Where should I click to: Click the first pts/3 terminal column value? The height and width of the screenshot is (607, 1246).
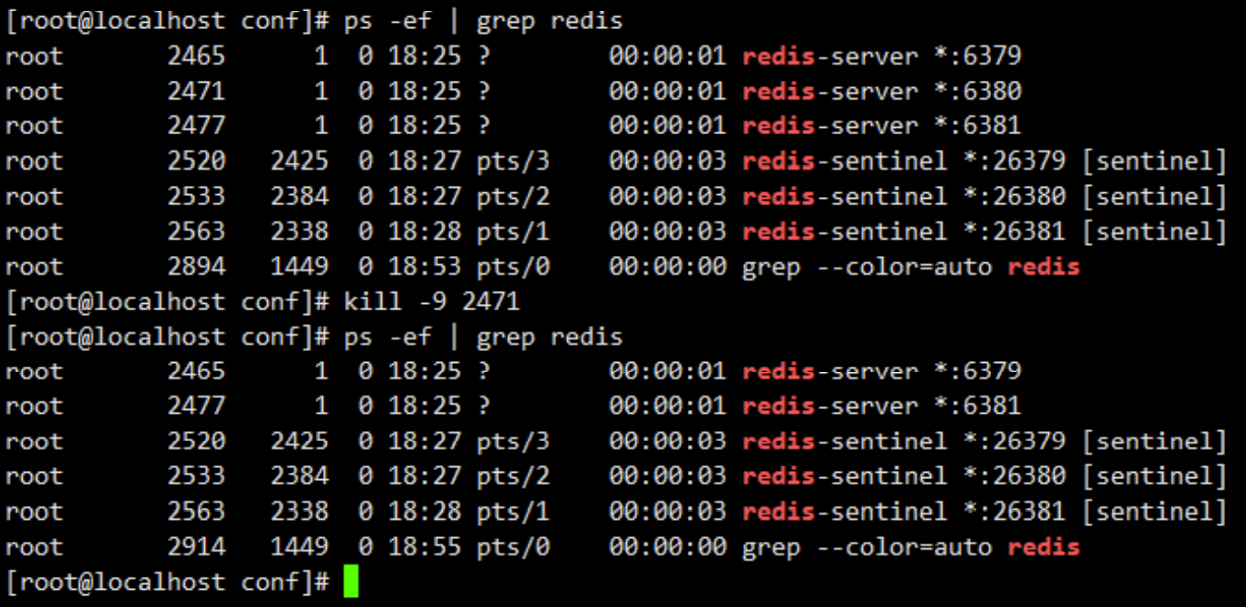(513, 162)
